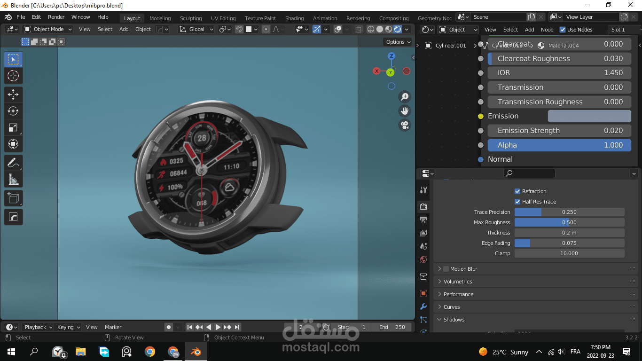
Task: Choose the Move tool
Action: (13, 94)
